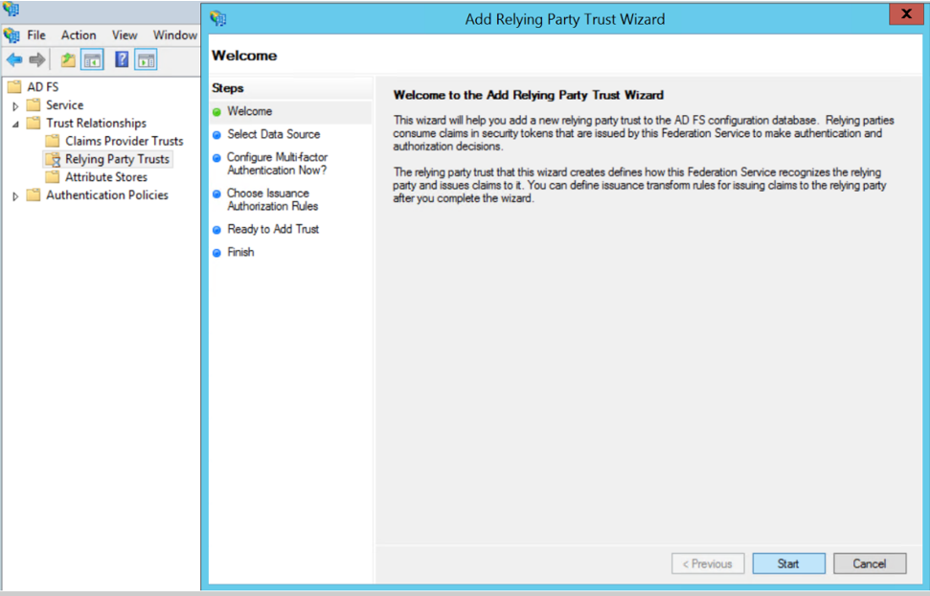Click the Up One Level folder icon

tap(68, 60)
